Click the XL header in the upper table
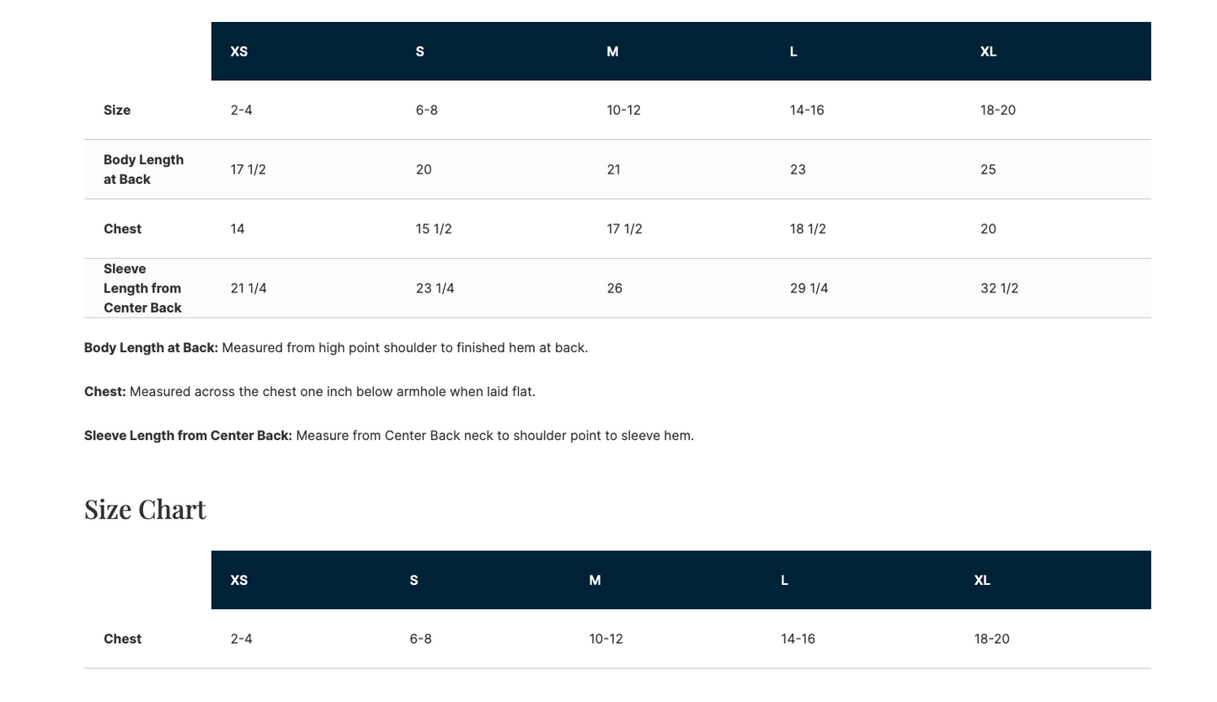 pyautogui.click(x=988, y=51)
